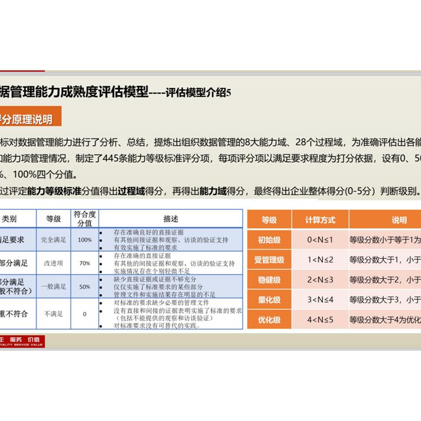This screenshot has height=421, width=421.
Task: Click the line 有效实施了标准的要求
Action: 145,248
